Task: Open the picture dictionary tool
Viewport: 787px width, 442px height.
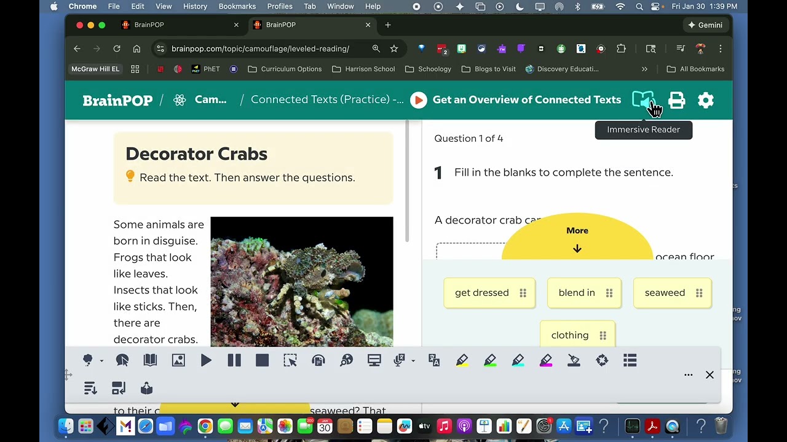Action: pos(178,360)
